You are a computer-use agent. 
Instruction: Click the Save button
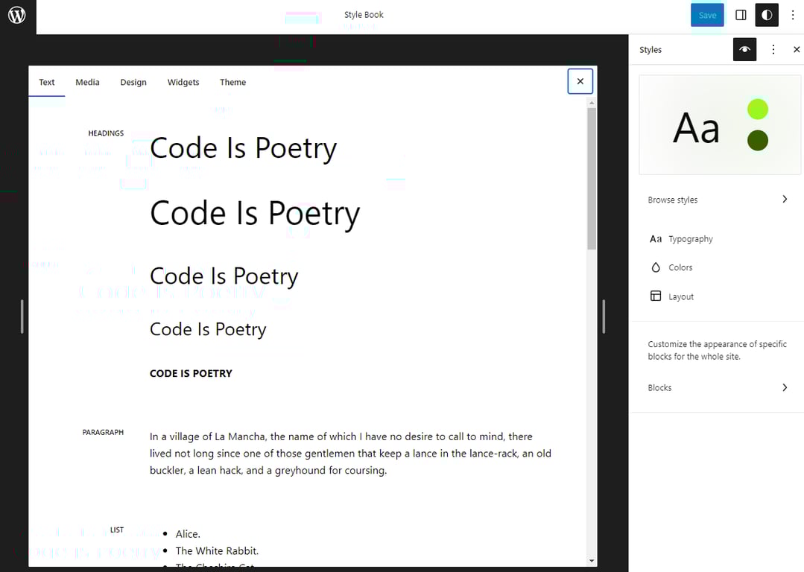[x=706, y=14]
